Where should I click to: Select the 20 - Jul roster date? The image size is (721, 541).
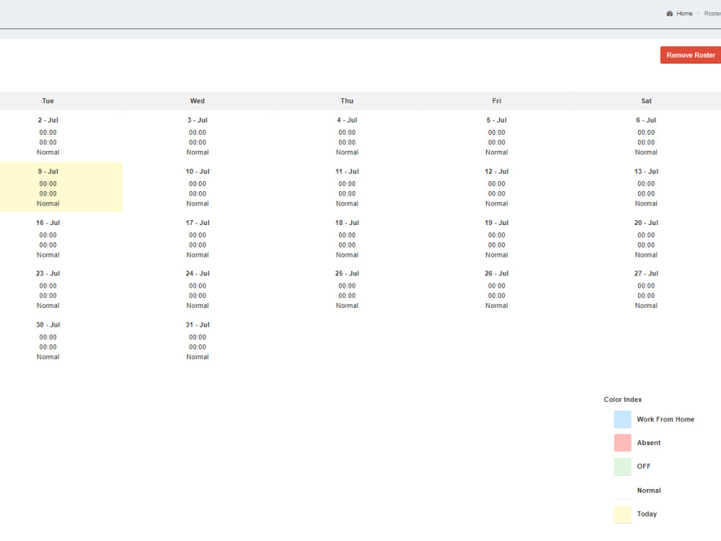point(646,223)
